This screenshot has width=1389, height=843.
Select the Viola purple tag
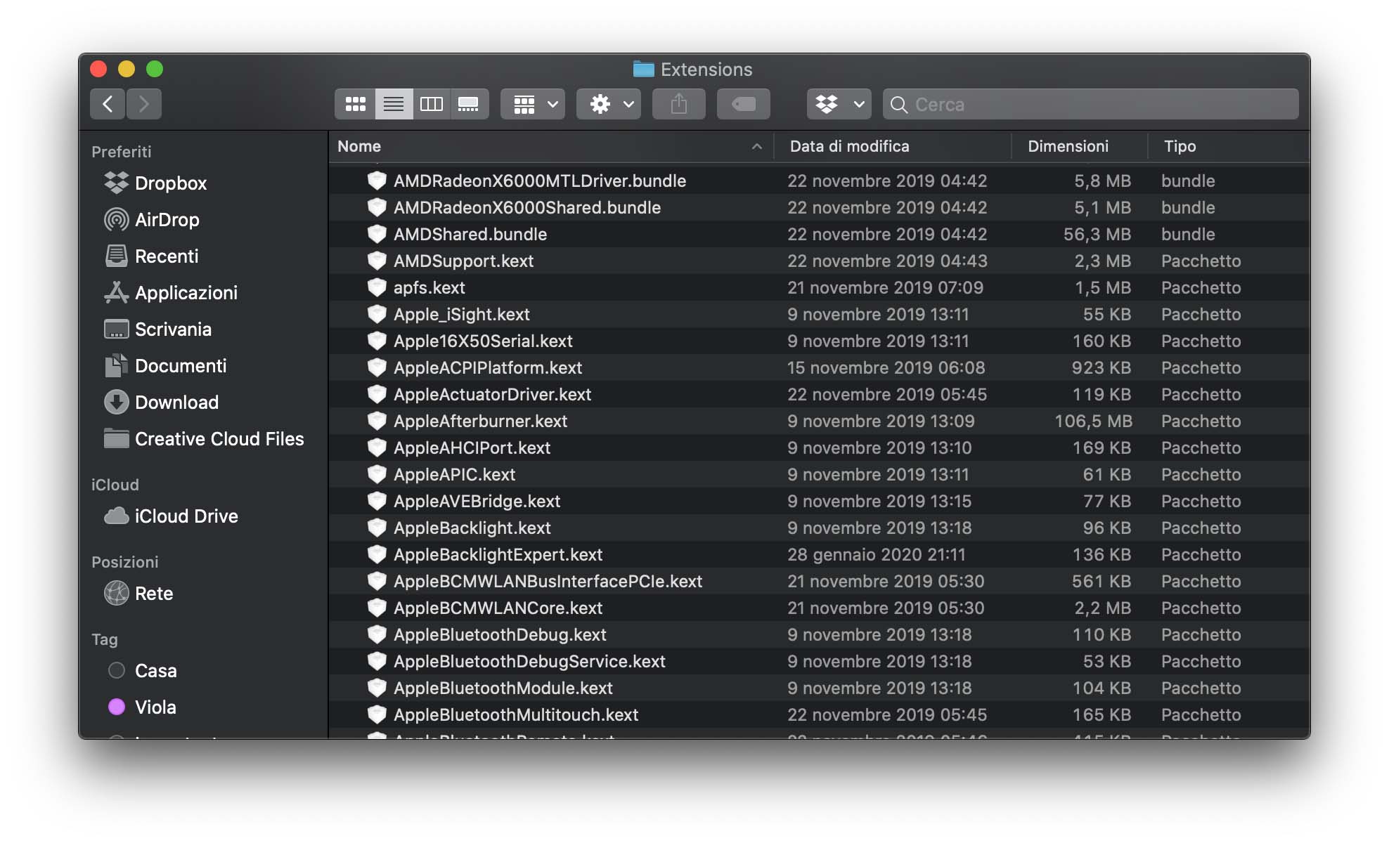pyautogui.click(x=117, y=707)
